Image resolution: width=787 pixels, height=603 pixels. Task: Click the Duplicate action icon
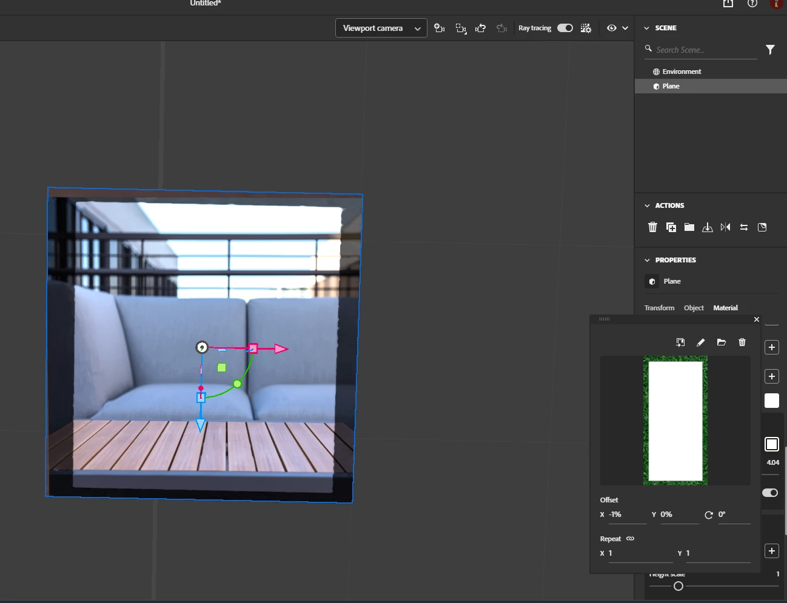point(671,227)
